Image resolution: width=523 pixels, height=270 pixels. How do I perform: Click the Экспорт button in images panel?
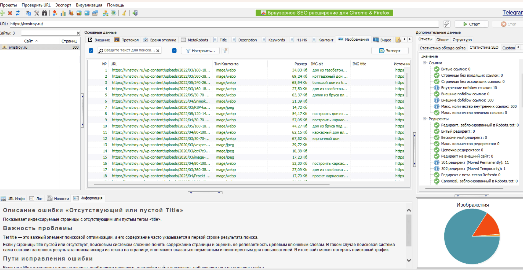point(390,51)
